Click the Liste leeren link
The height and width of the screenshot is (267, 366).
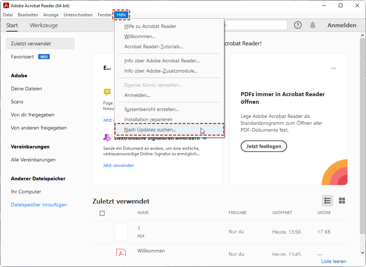(334, 262)
